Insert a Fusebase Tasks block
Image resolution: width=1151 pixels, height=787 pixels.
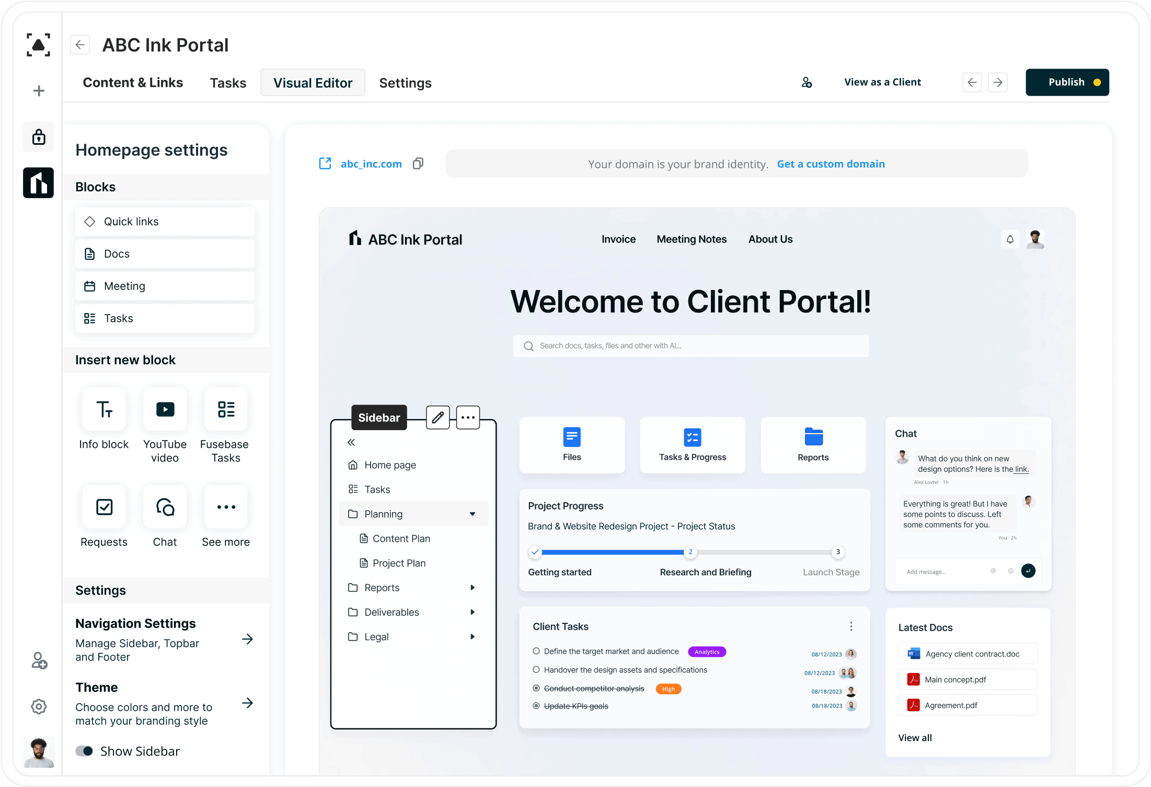(226, 409)
